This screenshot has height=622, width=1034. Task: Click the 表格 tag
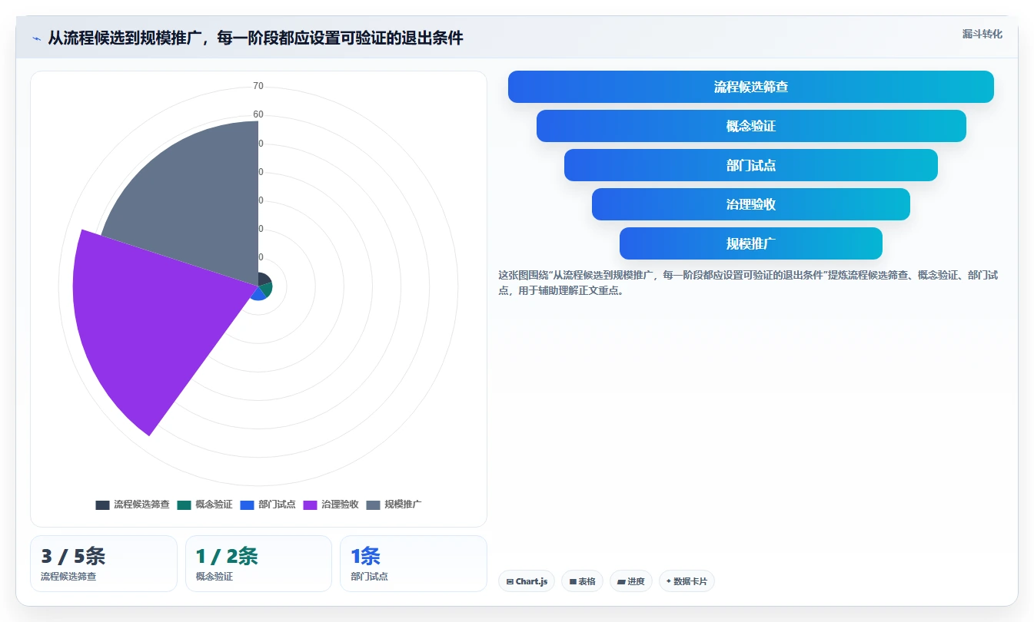click(583, 581)
